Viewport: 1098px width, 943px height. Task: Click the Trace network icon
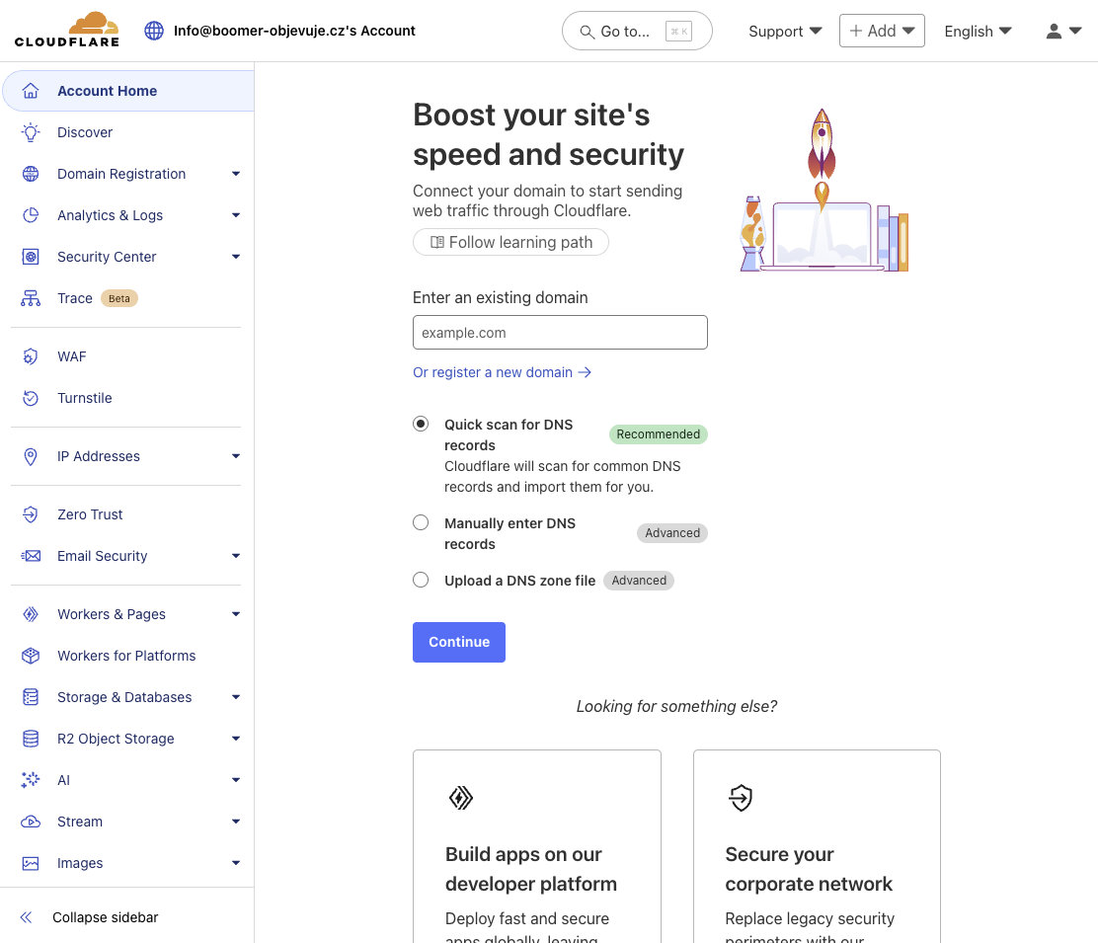(x=31, y=298)
